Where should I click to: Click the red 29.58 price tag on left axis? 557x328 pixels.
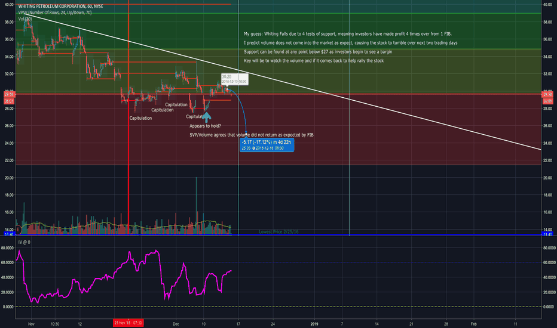tap(9, 94)
